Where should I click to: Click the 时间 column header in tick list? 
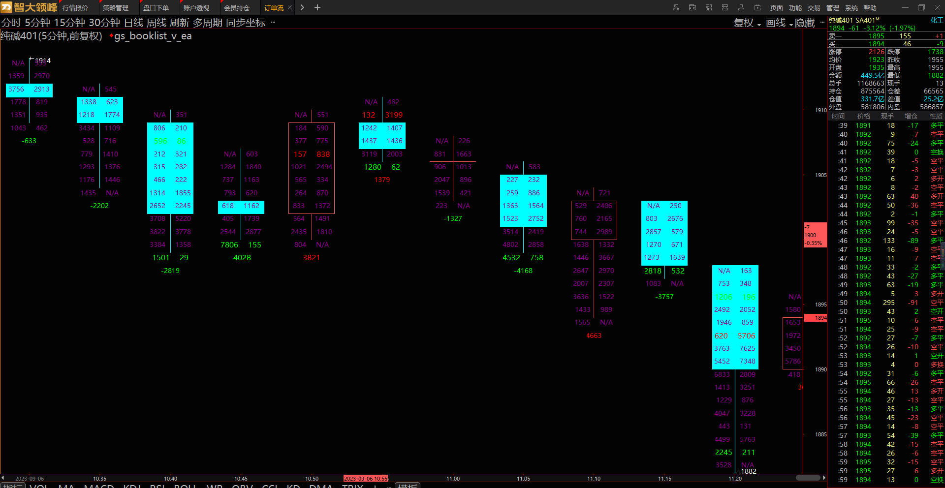tap(838, 116)
